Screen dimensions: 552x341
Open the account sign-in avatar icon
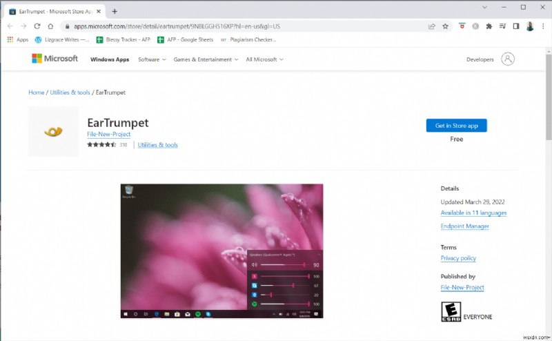[508, 59]
